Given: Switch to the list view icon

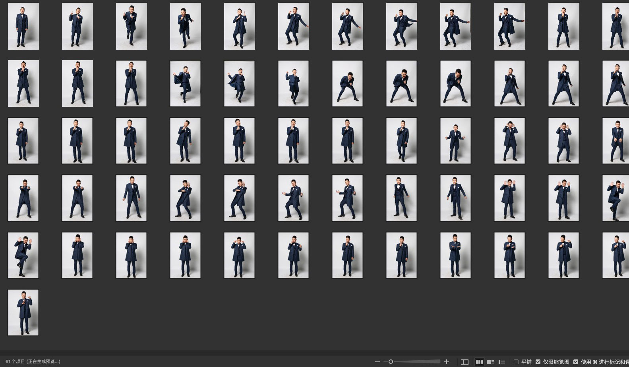Looking at the screenshot, I should 502,362.
